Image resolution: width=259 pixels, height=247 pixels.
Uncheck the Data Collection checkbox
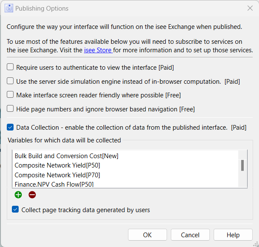[x=10, y=127]
